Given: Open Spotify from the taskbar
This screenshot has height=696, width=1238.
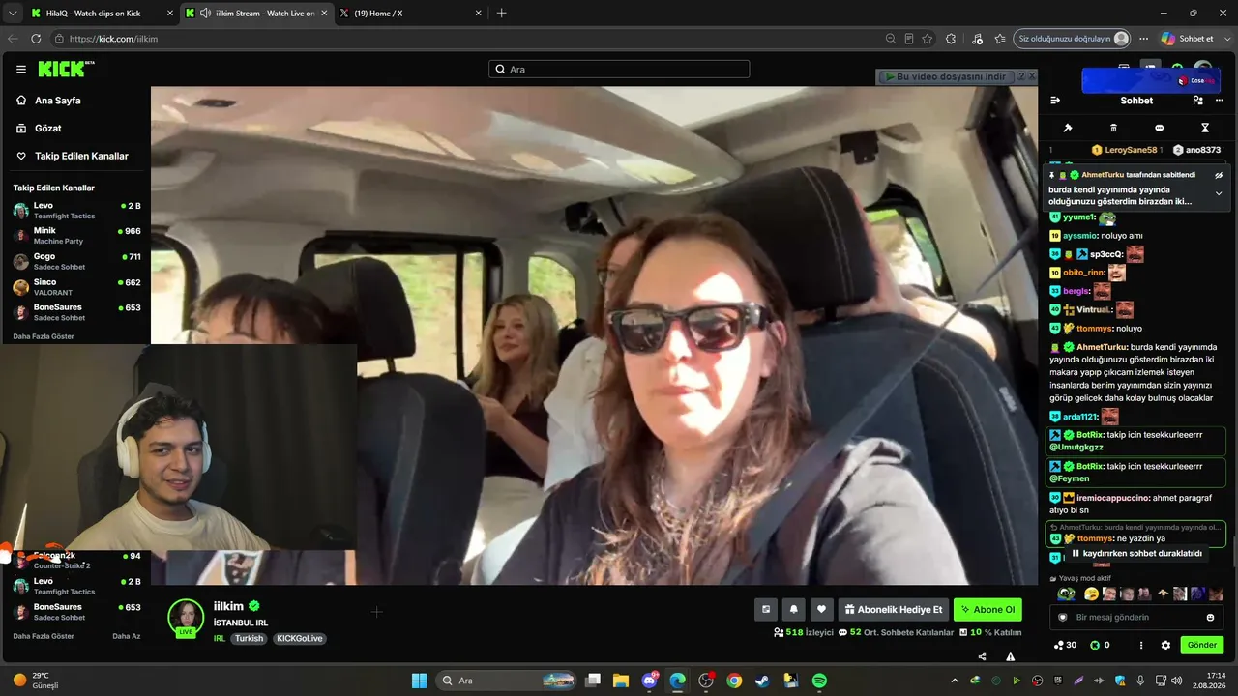Looking at the screenshot, I should [819, 681].
